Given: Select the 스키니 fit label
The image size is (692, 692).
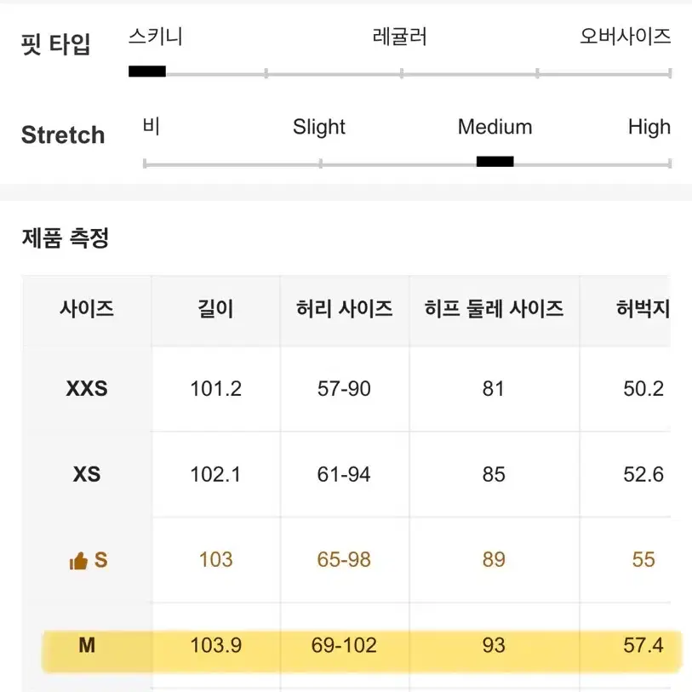Looking at the screenshot, I should click(x=156, y=37).
